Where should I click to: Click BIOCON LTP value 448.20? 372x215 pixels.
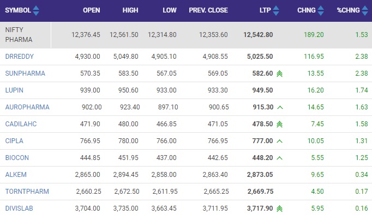click(x=262, y=158)
